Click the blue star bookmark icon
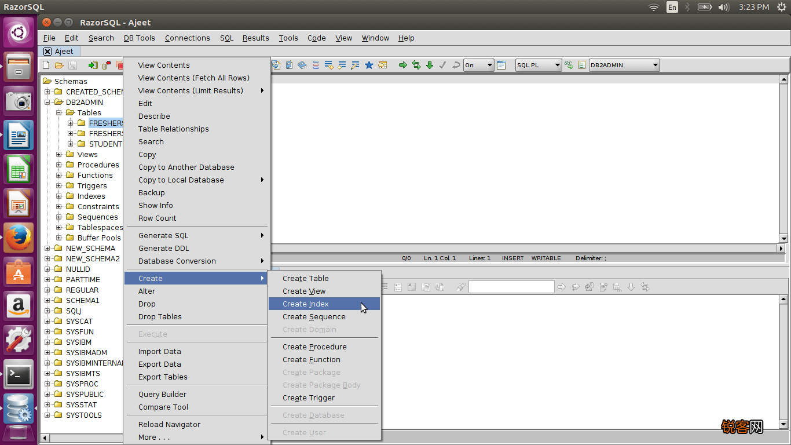 click(369, 65)
